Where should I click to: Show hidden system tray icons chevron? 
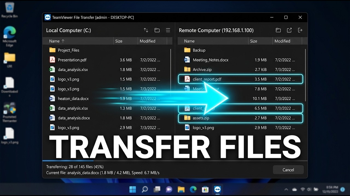pyautogui.click(x=286, y=189)
